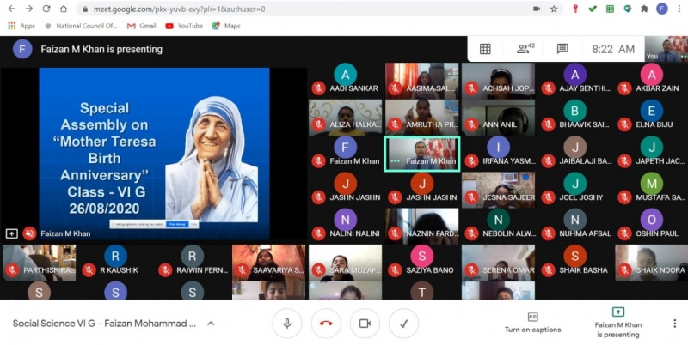Turn on captions

click(532, 323)
